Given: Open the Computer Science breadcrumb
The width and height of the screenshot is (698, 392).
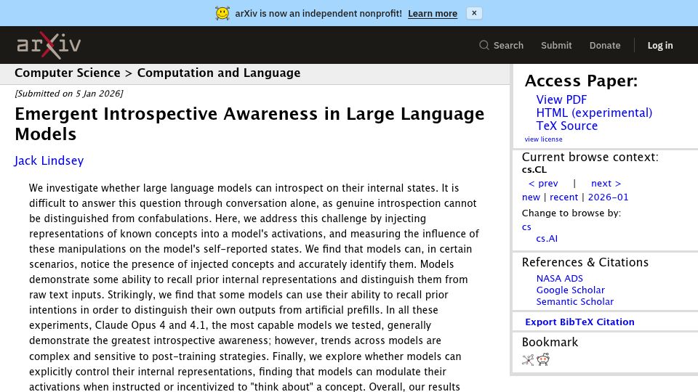Looking at the screenshot, I should [x=67, y=73].
